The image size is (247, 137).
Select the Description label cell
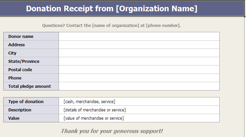tap(31, 110)
